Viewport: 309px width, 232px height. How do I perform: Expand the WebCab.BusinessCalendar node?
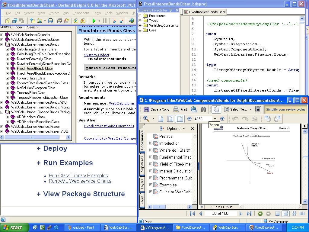pyautogui.click(x=2, y=35)
